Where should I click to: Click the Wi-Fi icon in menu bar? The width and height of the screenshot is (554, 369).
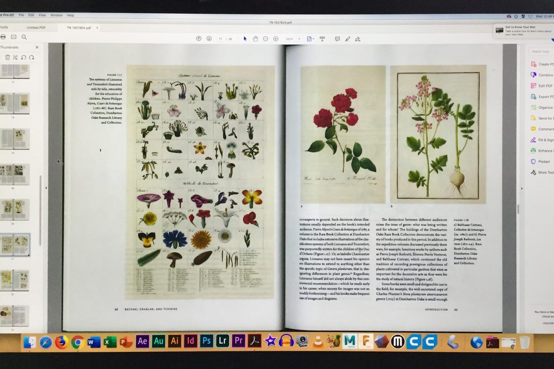click(530, 16)
